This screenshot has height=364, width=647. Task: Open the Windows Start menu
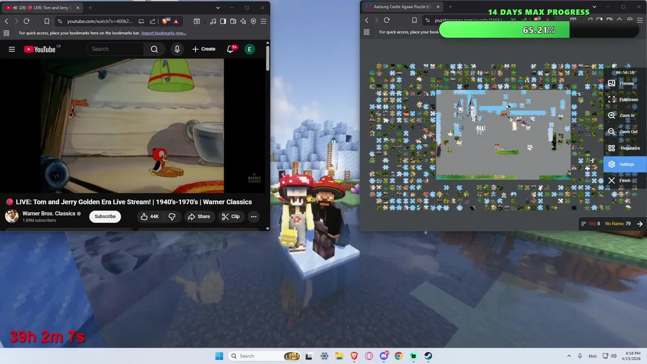pyautogui.click(x=219, y=356)
